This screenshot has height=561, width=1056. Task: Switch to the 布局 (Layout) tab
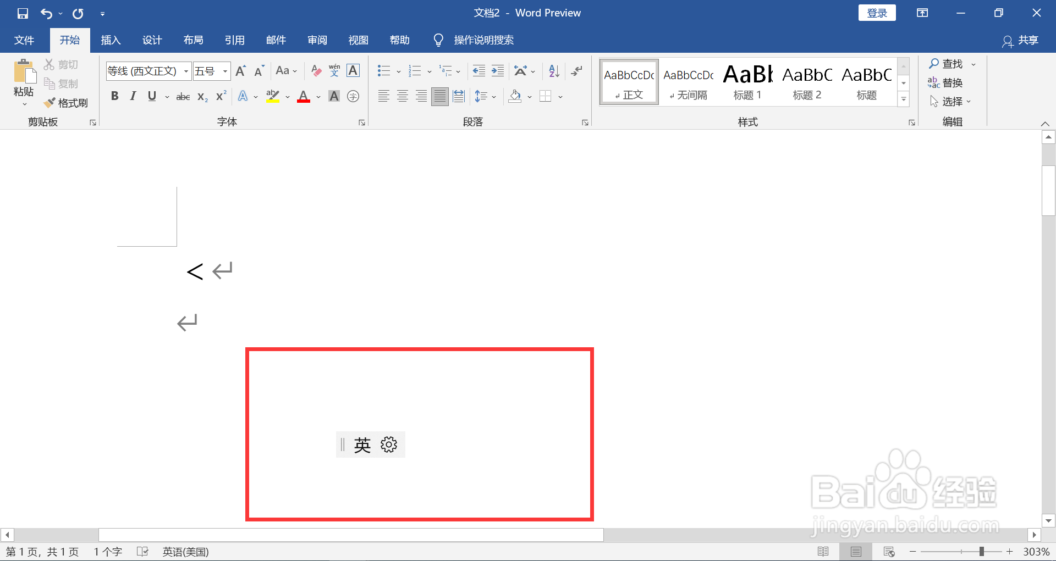pos(193,40)
